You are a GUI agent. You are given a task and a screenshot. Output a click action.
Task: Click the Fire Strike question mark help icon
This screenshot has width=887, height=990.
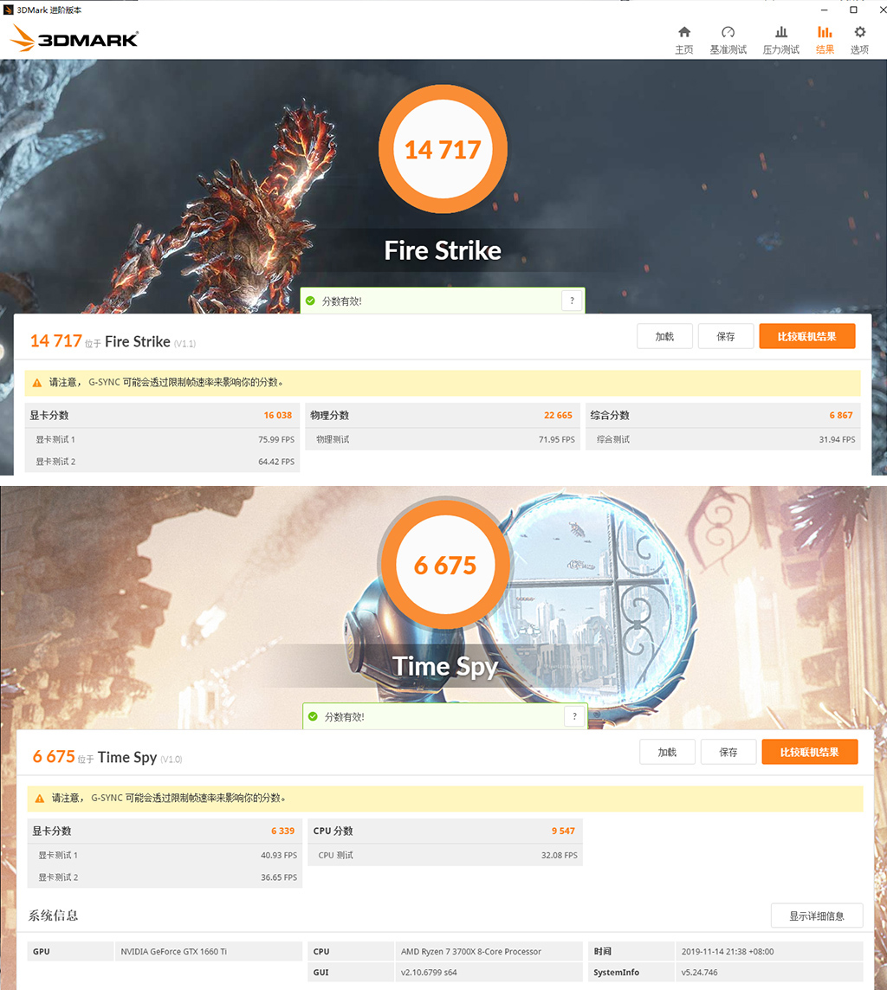pos(572,301)
